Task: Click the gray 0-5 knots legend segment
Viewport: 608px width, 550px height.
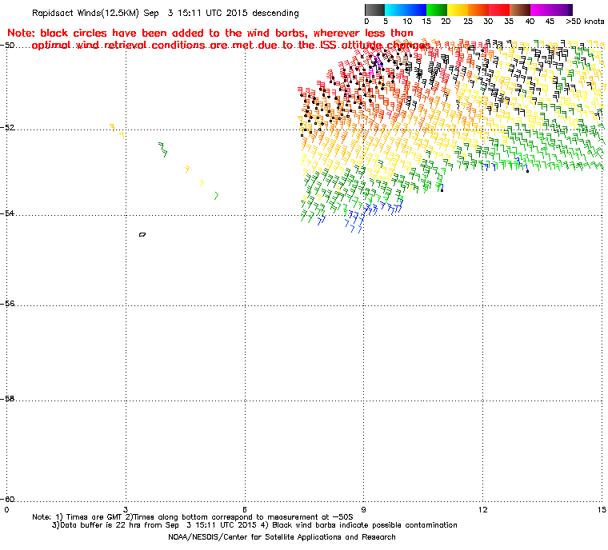Action: tap(374, 10)
